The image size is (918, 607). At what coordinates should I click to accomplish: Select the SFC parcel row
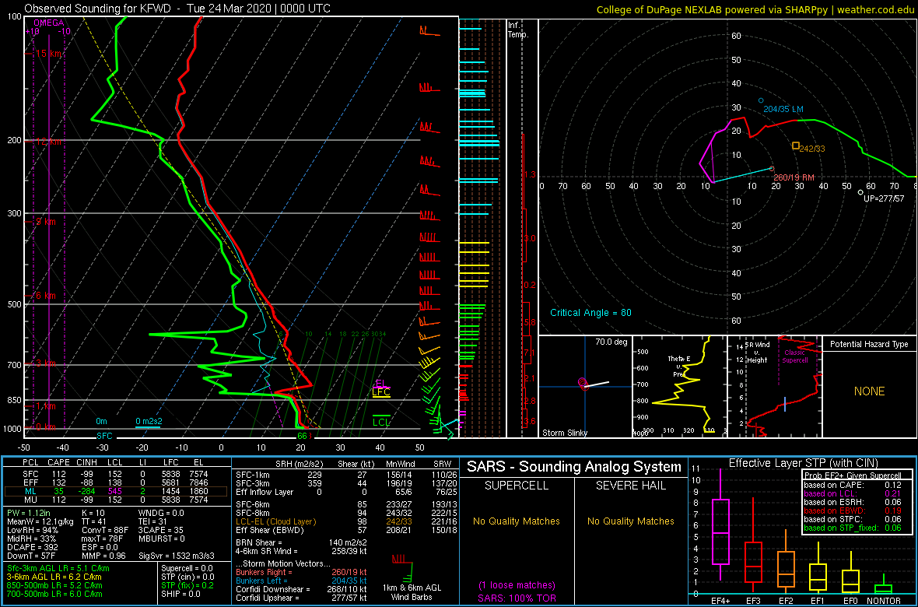(116, 474)
